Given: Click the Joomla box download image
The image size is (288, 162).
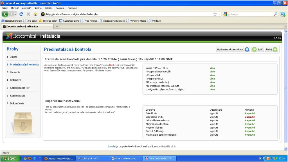Looking at the screenshot, I should pyautogui.click(x=23, y=123).
